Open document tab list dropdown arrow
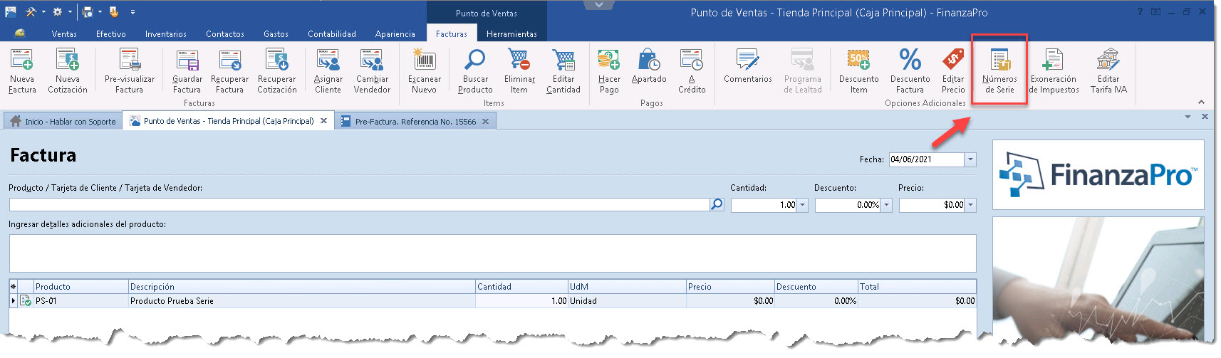 coord(1188,117)
